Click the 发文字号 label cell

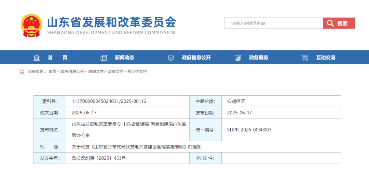coord(50,158)
